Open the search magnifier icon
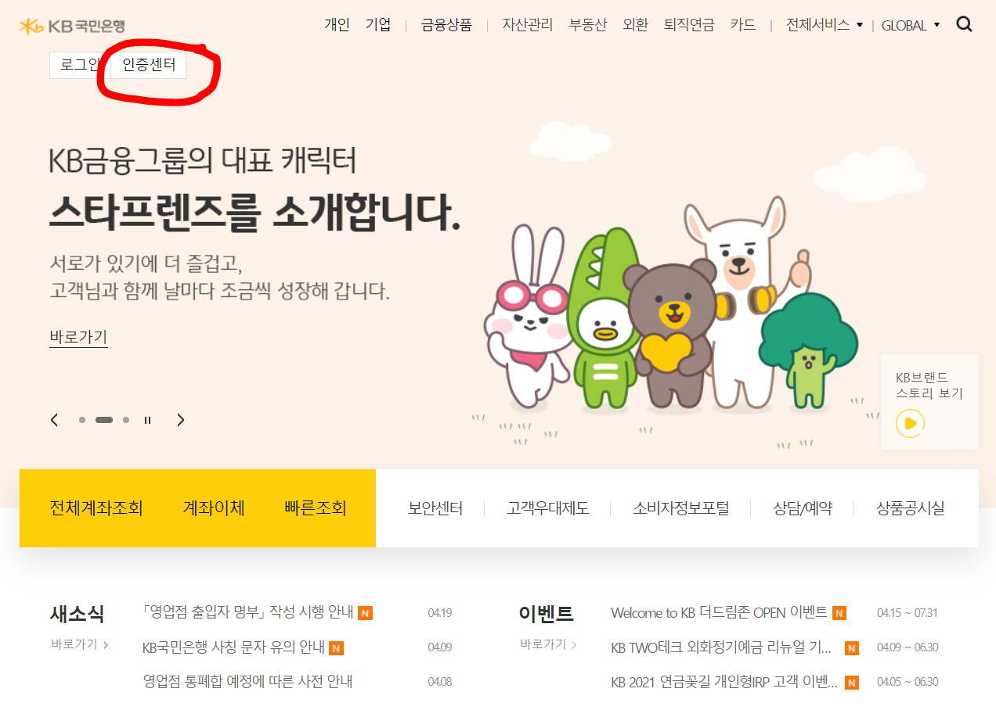Image resolution: width=996 pixels, height=728 pixels. [965, 24]
